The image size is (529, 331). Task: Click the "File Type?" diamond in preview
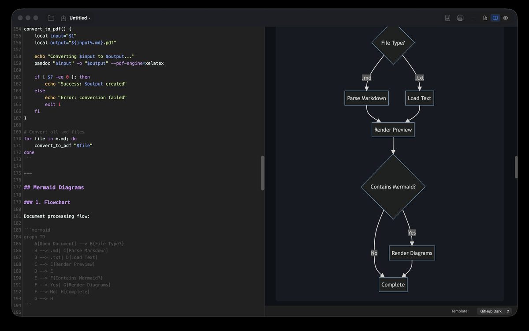click(x=393, y=43)
